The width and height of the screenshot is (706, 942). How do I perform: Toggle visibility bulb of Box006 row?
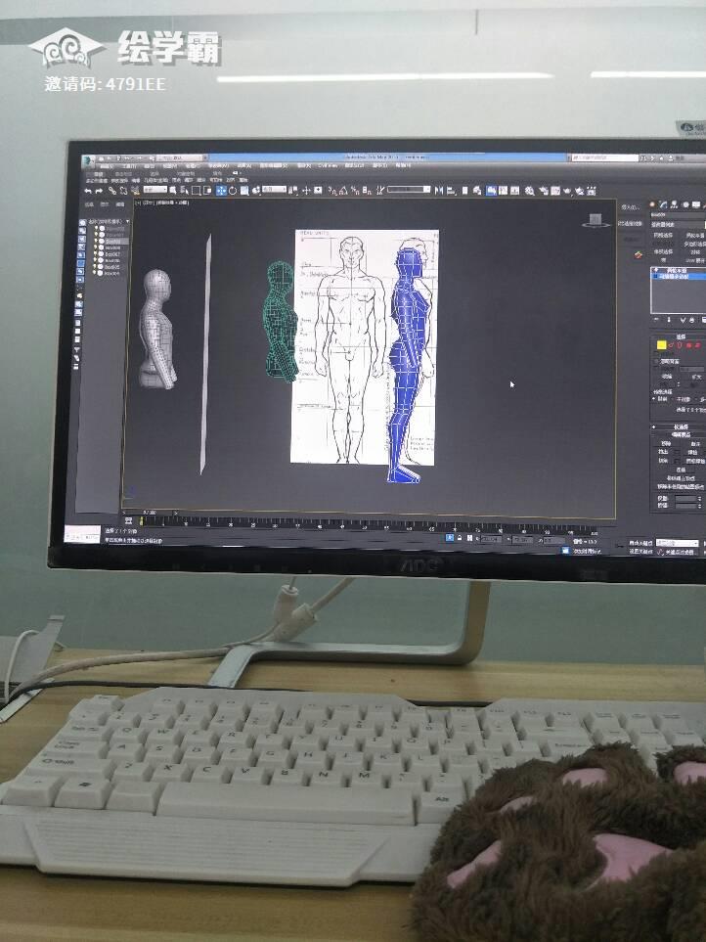(95, 259)
